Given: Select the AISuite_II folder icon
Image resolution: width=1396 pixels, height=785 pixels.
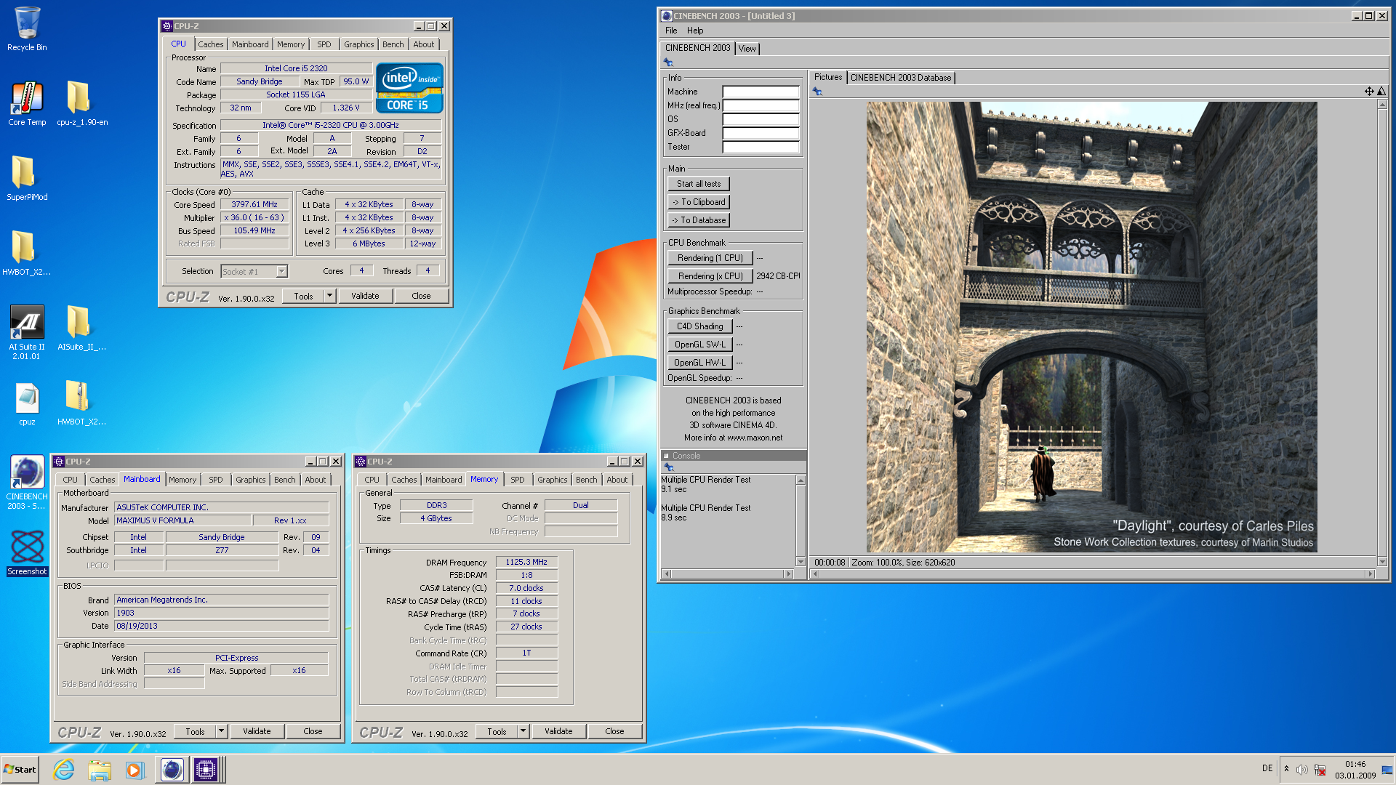Looking at the screenshot, I should click(x=81, y=328).
